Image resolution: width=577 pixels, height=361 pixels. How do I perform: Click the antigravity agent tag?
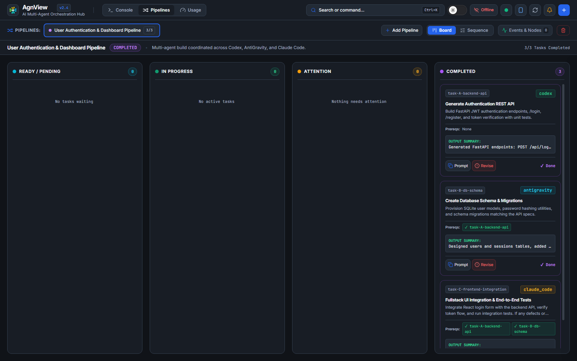pyautogui.click(x=538, y=190)
